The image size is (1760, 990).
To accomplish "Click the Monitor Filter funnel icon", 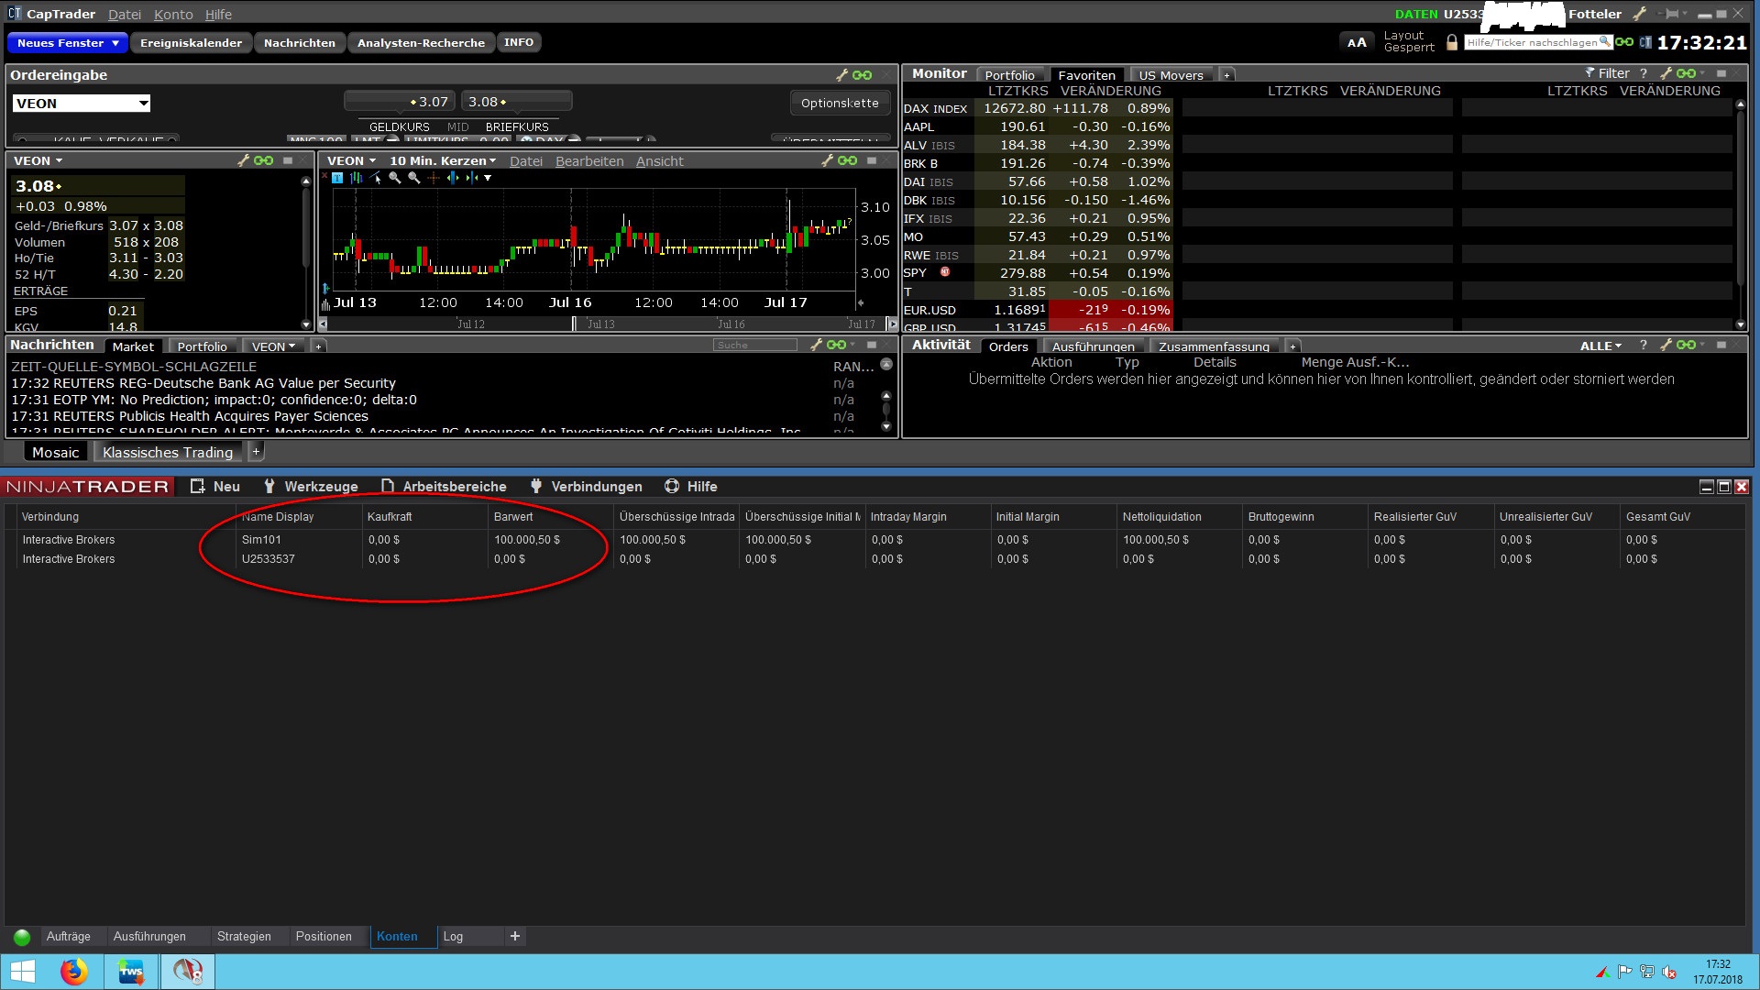I will 1590,73.
